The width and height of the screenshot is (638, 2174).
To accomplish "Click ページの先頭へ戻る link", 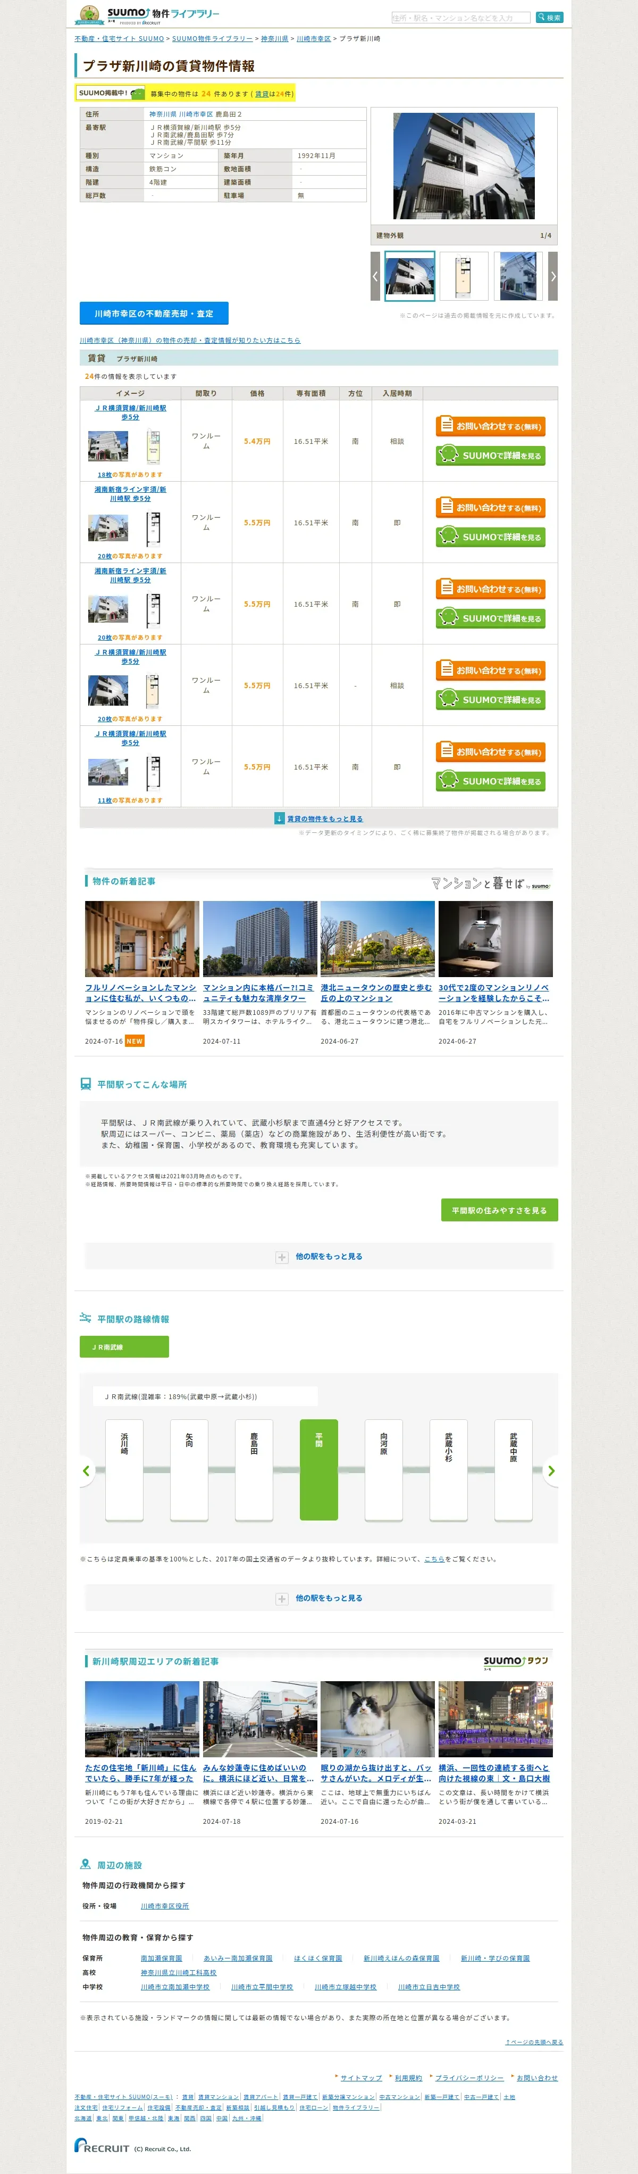I will pos(534,2041).
